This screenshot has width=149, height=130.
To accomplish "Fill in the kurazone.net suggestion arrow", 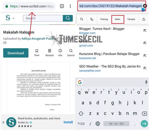I will point(145,56).
